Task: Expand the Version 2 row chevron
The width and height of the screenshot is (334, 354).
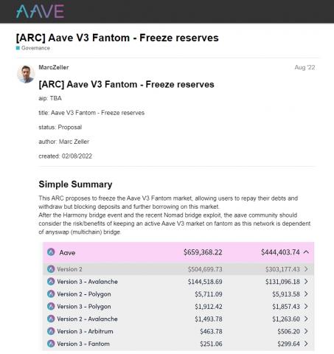Action: [x=306, y=269]
